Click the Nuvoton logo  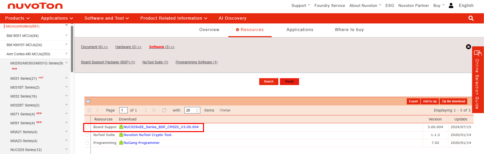click(35, 6)
